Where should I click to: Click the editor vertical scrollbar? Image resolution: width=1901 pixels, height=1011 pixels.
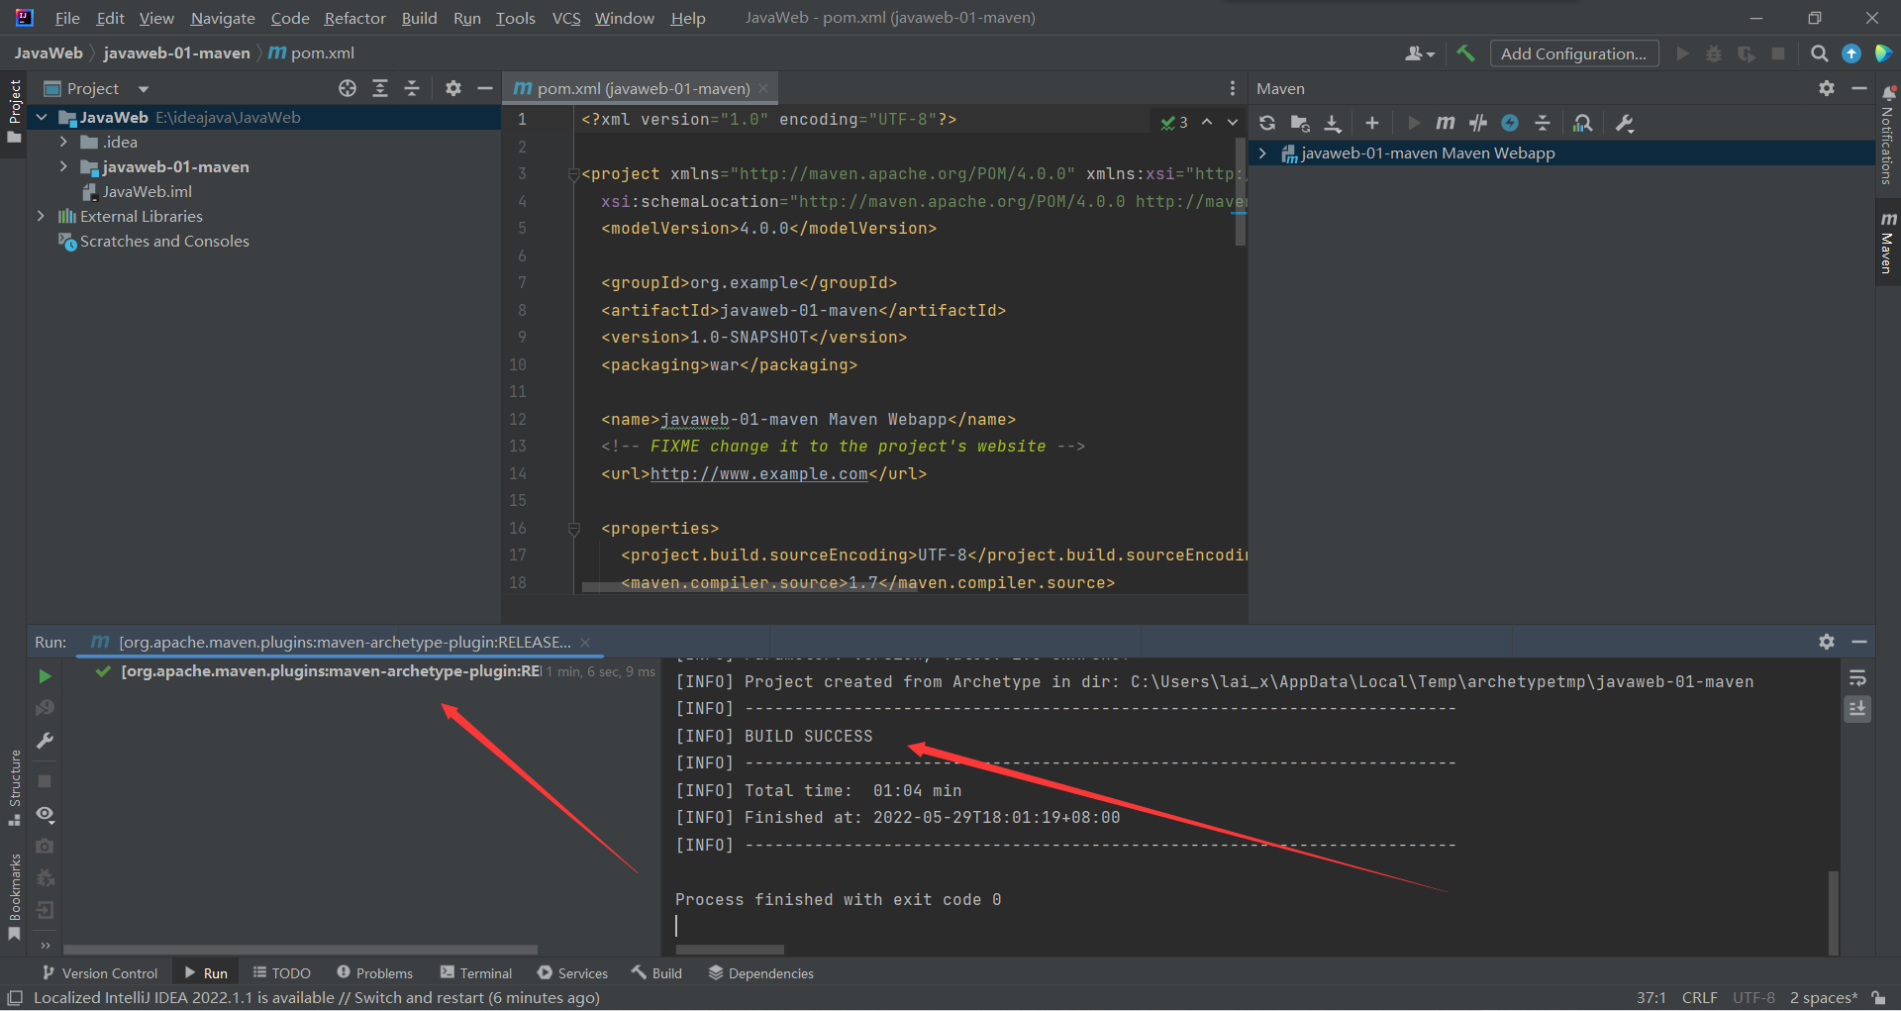click(1241, 191)
